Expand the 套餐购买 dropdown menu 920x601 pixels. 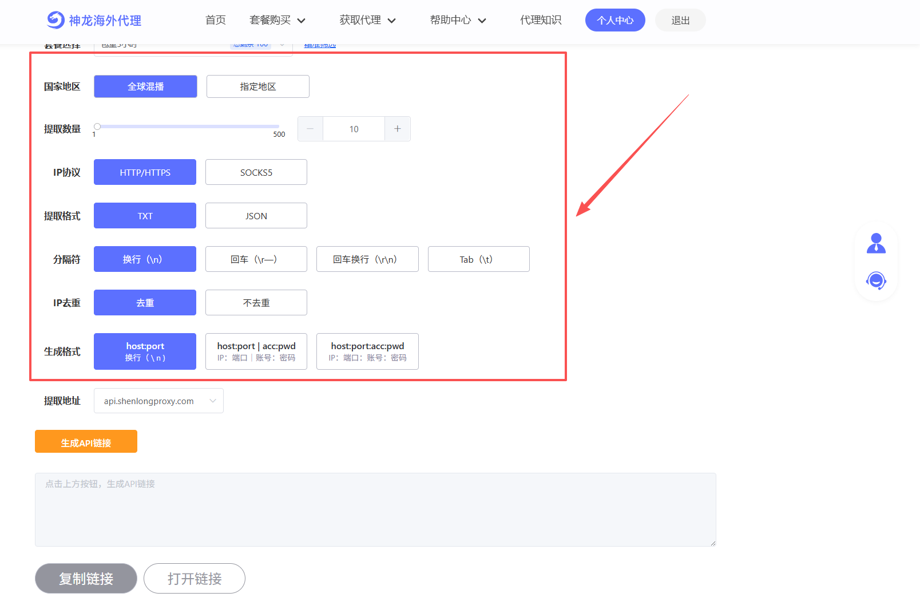coord(277,21)
